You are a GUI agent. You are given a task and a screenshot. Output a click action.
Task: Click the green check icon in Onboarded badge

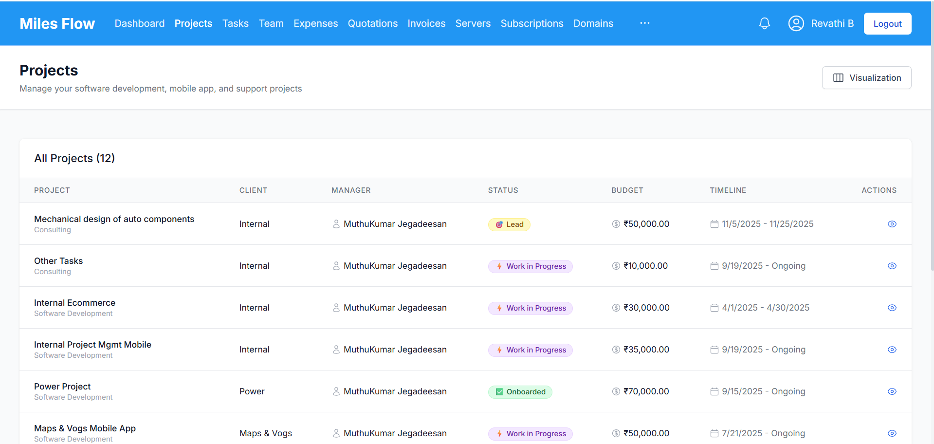[499, 391]
